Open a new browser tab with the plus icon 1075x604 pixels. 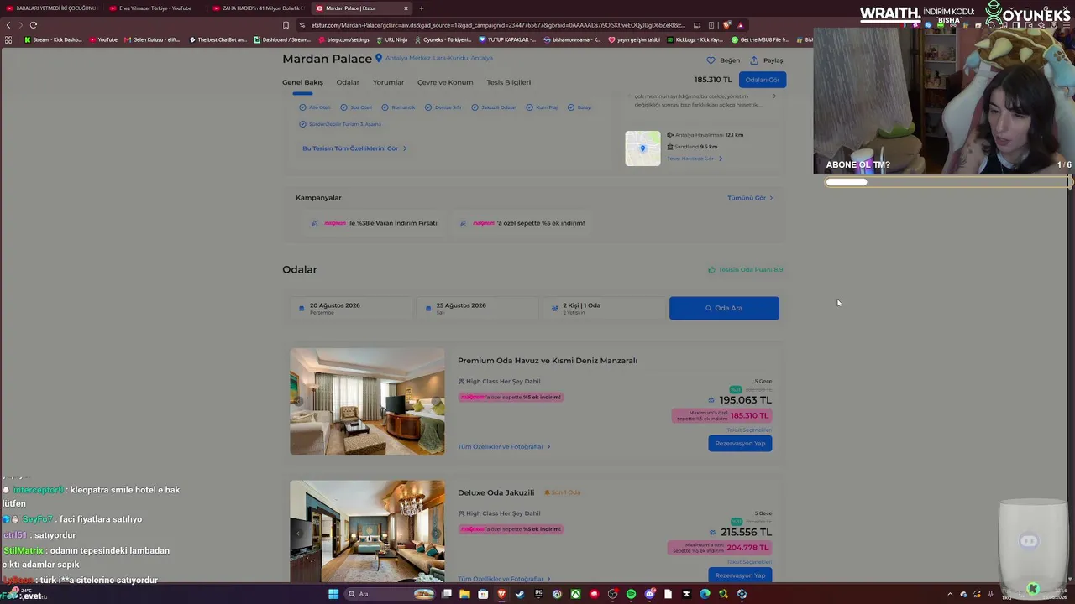click(422, 8)
